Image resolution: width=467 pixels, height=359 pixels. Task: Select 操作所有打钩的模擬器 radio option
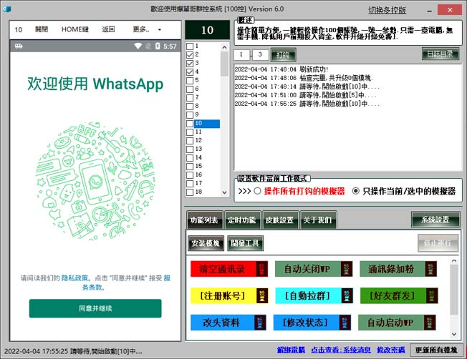pyautogui.click(x=258, y=191)
